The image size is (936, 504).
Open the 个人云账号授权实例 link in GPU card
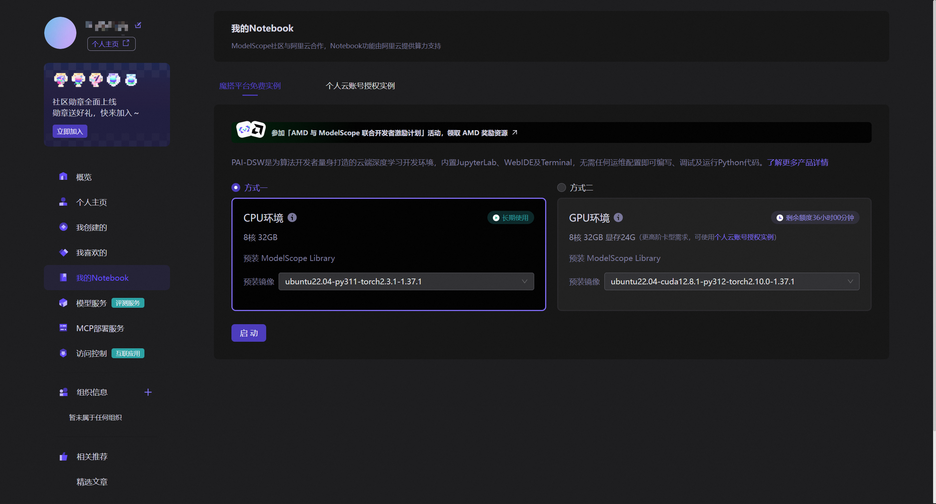tap(744, 237)
